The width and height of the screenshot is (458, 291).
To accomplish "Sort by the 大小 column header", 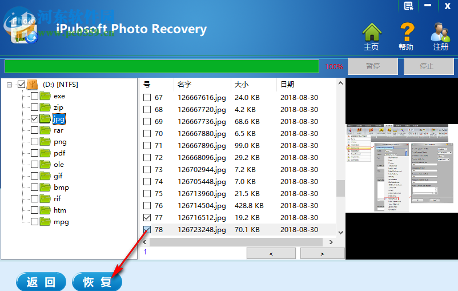I will point(254,85).
